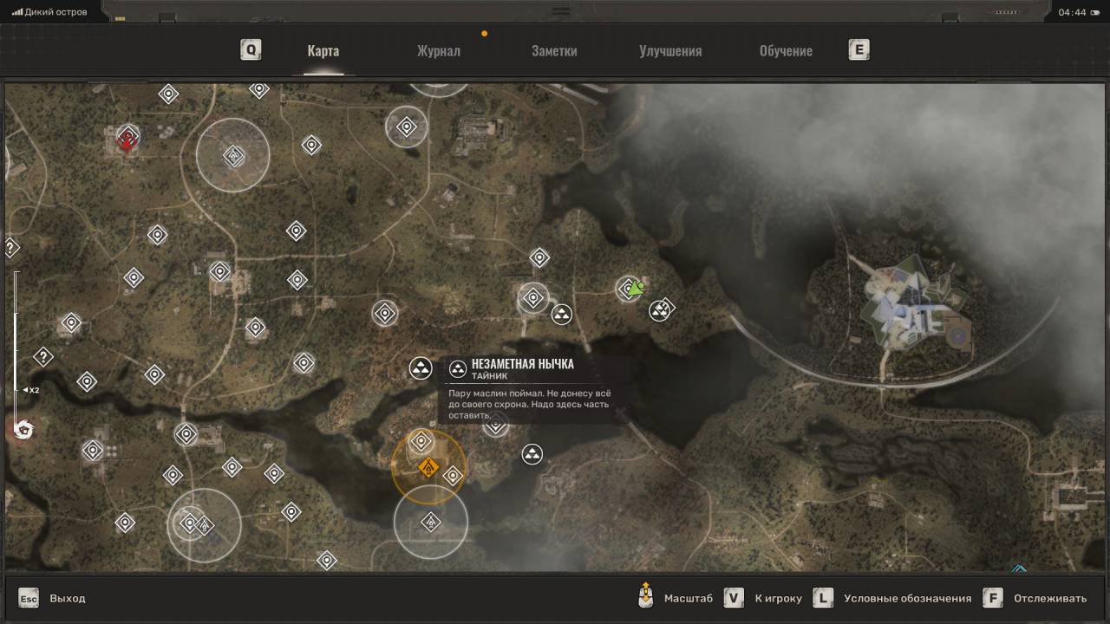The width and height of the screenshot is (1110, 624).
Task: Click the green player arrow on the map
Action: [x=637, y=288]
